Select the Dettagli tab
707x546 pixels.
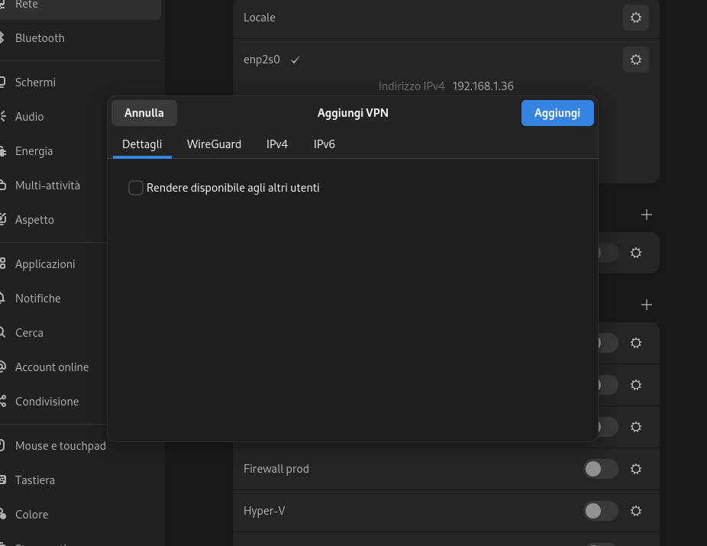tap(142, 144)
